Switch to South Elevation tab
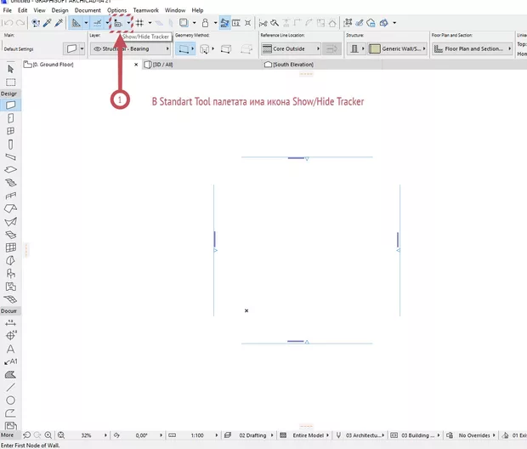Screen dimensions: 527x449 click(x=293, y=65)
